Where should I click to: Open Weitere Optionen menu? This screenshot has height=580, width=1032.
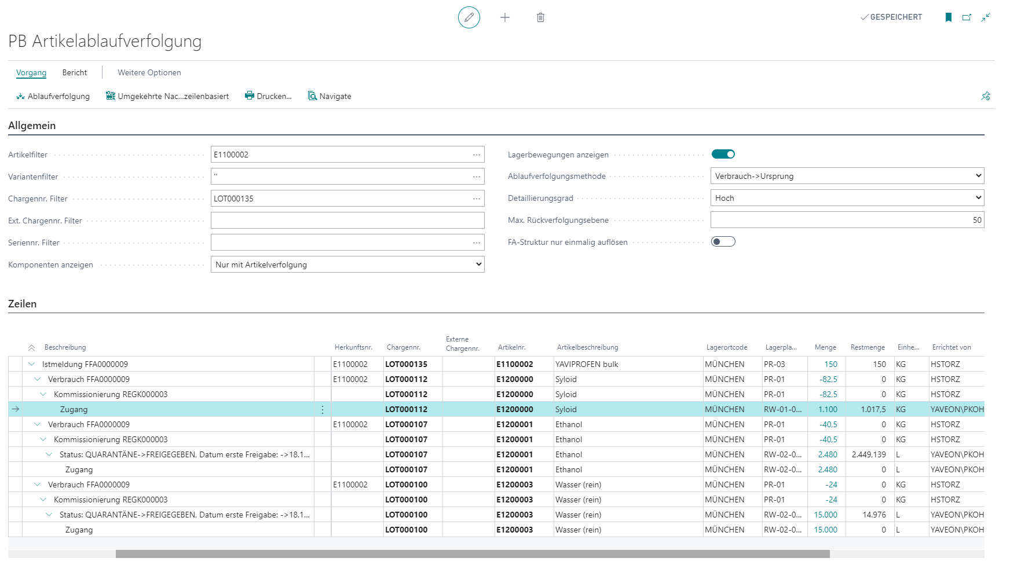[149, 72]
